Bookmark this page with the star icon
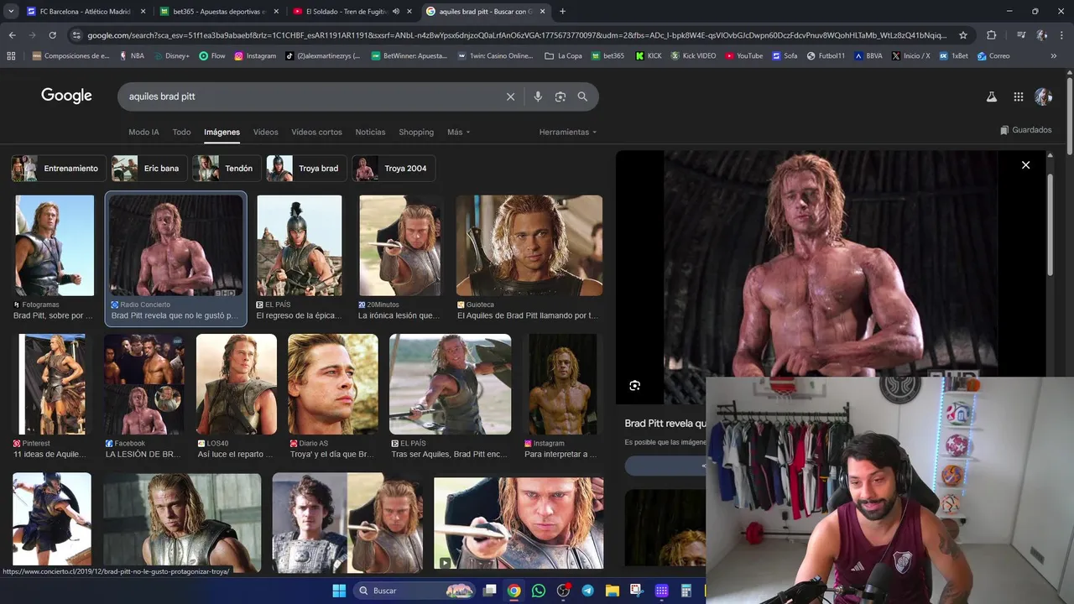Image resolution: width=1074 pixels, height=604 pixels. pyautogui.click(x=963, y=35)
